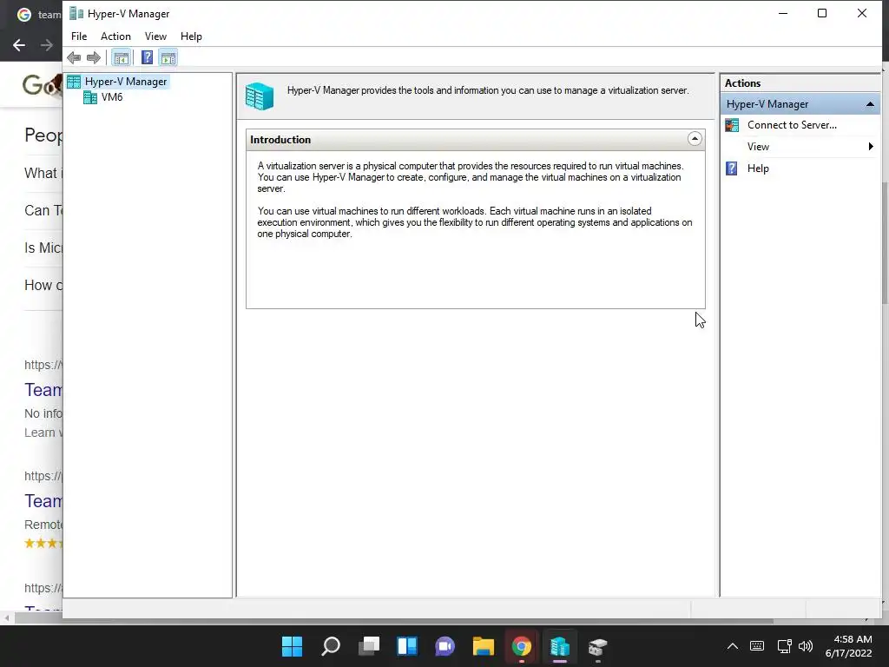The image size is (889, 667).
Task: Select the VM6 server in the tree
Action: (x=112, y=97)
